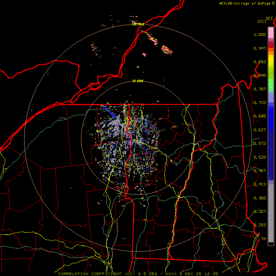Select the 0.253 legend value
Screen dimensions: 276x276
tap(260, 225)
